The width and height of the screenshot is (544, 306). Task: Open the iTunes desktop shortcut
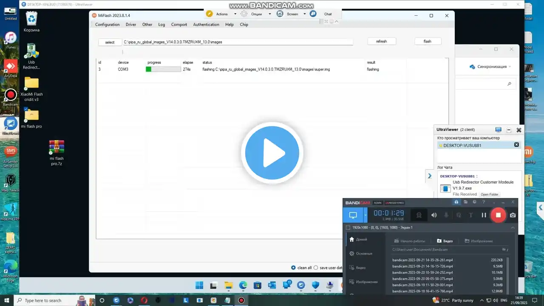click(x=11, y=40)
